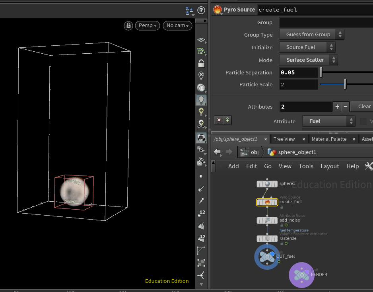Switch to the Tree View tab
The width and height of the screenshot is (373, 292).
tap(284, 139)
